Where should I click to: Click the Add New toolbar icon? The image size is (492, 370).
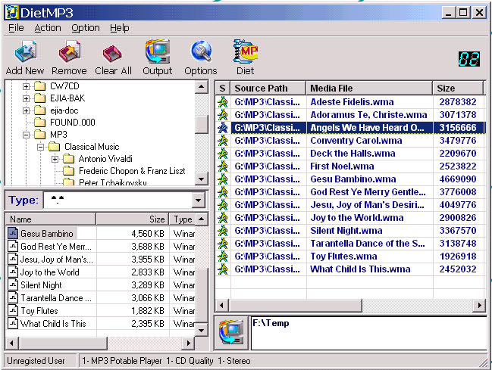[26, 51]
